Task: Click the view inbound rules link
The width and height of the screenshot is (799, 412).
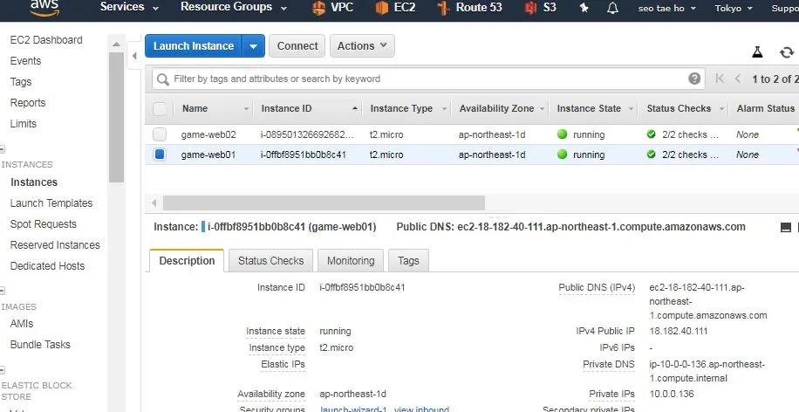Action: 422,409
